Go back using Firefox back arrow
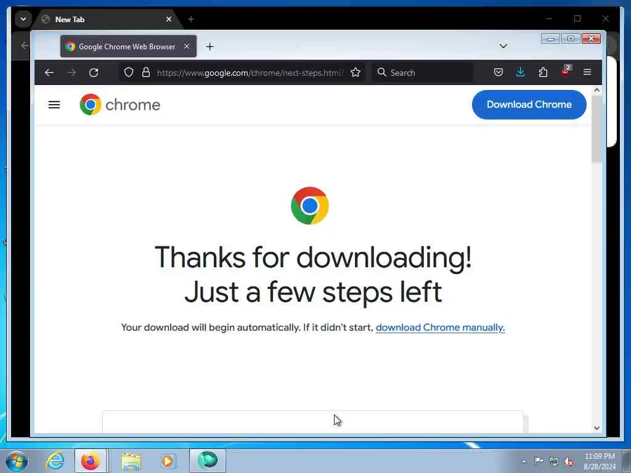 49,73
